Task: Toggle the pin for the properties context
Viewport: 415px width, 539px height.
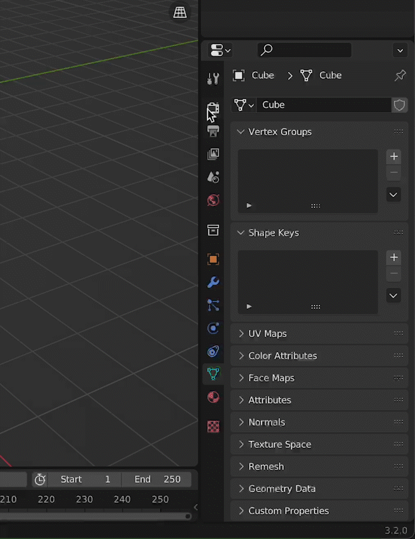Action: pos(400,75)
